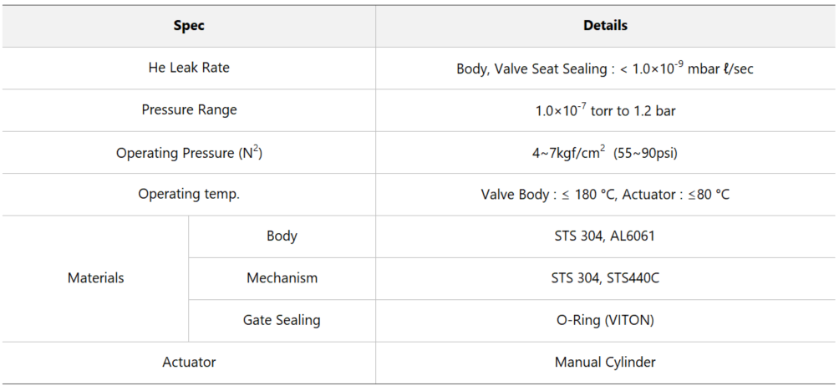Click the Operating temp. label
This screenshot has width=839, height=386.
click(x=189, y=194)
